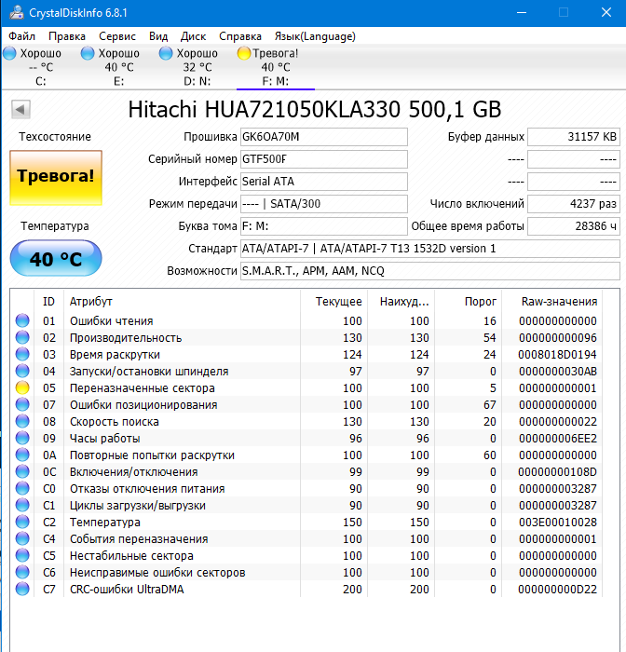Select the Ошибки чтения attribute text
The height and width of the screenshot is (652, 626).
click(x=111, y=321)
